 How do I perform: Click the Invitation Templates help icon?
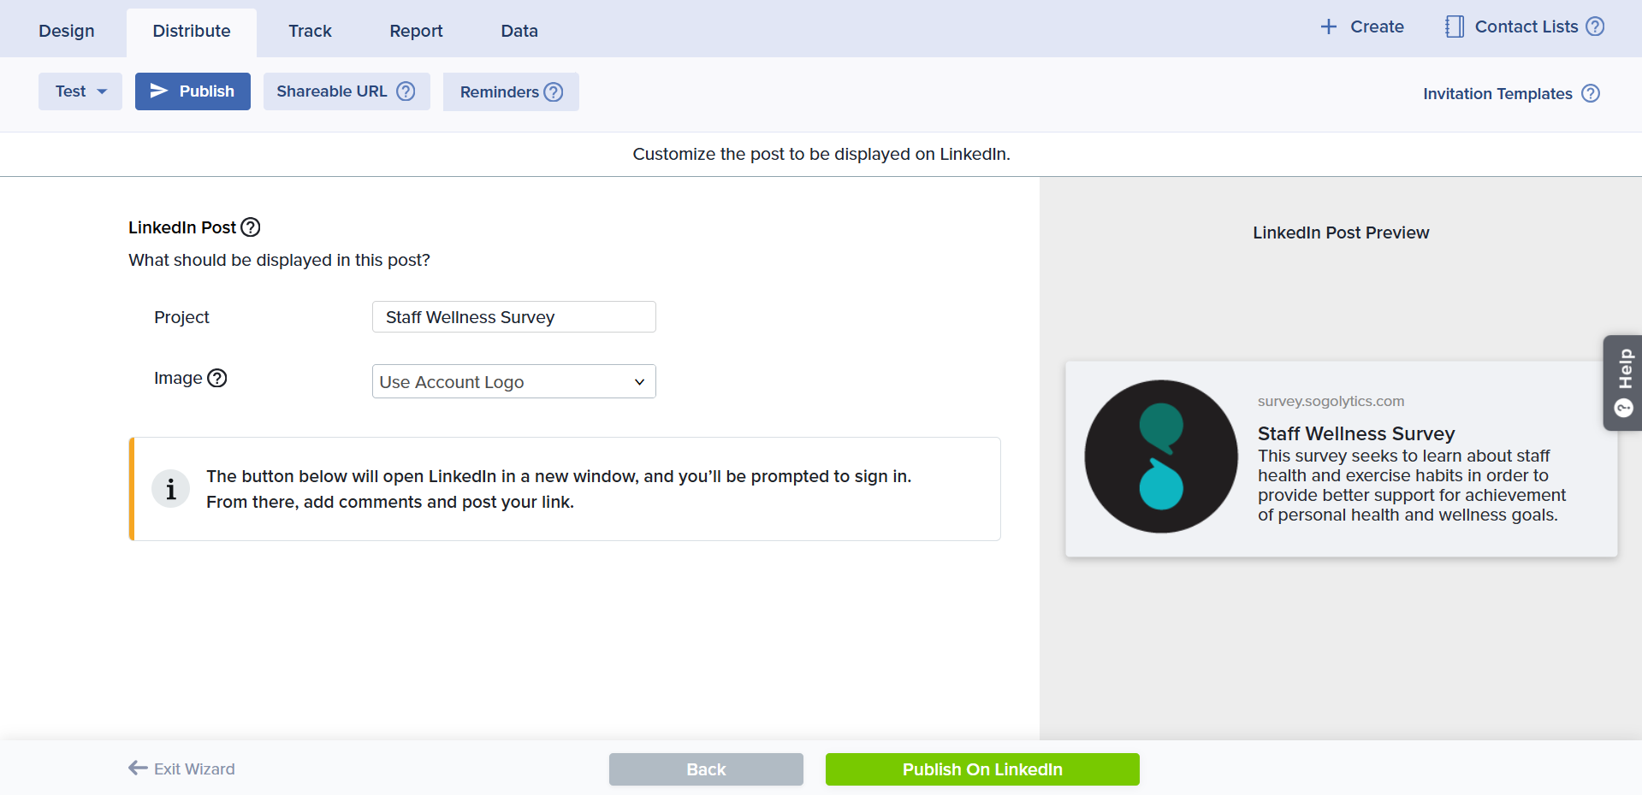point(1590,93)
